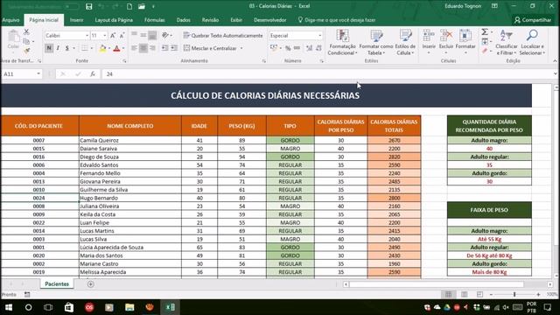Toggle align text left

click(x=134, y=48)
